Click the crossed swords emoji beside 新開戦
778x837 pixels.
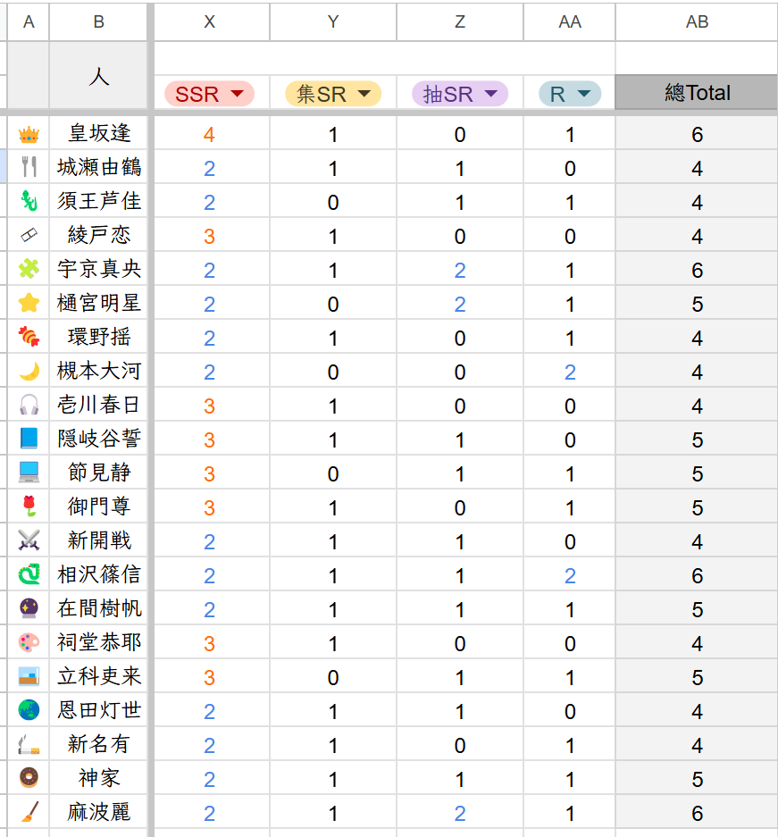(x=29, y=540)
